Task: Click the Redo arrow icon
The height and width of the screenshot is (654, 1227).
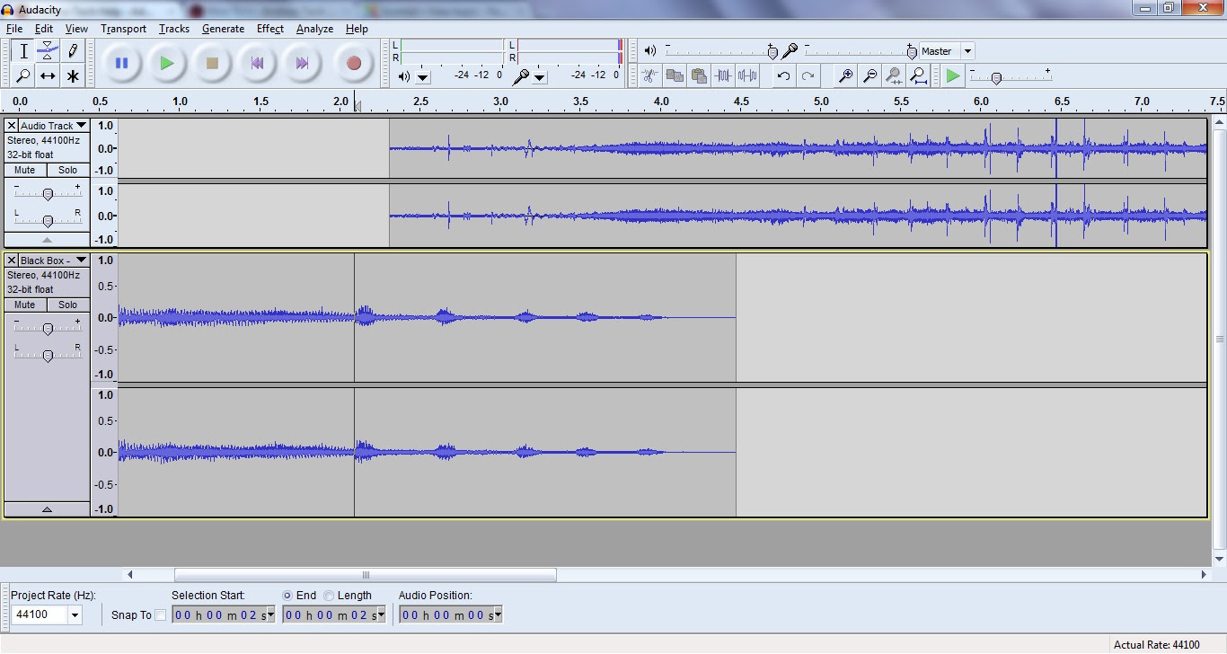Action: tap(808, 76)
